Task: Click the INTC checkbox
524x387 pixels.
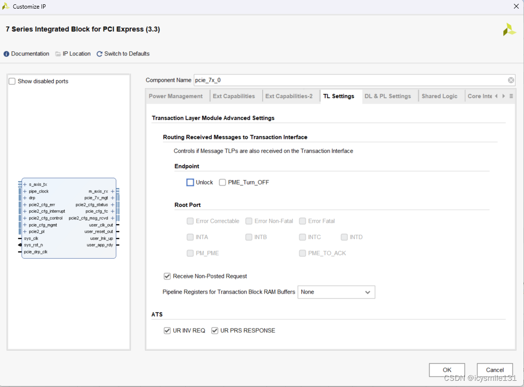Action: pos(302,237)
